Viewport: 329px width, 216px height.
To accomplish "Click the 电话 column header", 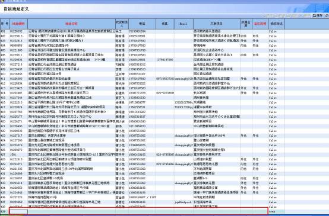I will (x=142, y=24).
